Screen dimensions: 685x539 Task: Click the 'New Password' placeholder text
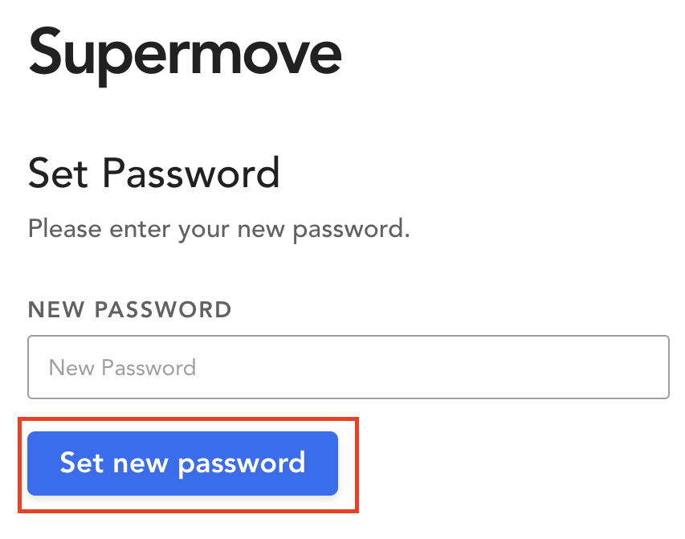pos(122,368)
